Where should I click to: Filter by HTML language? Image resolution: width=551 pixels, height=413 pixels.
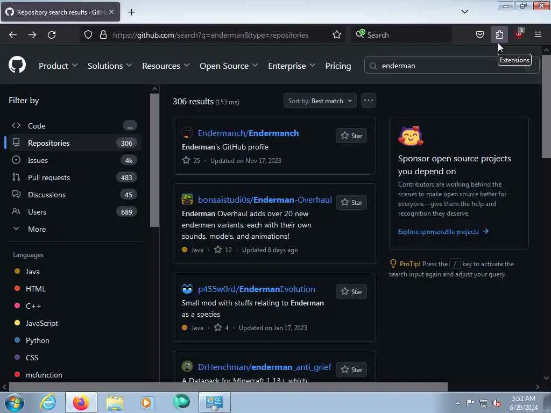coord(36,289)
